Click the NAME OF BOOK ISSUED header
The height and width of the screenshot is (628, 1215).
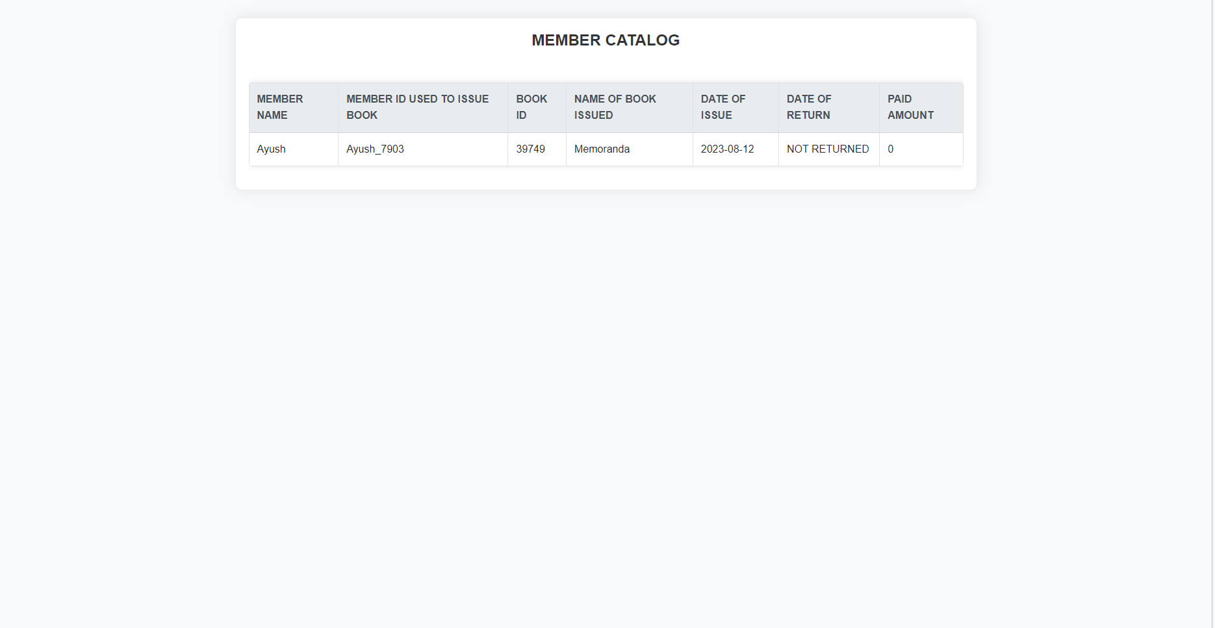615,107
